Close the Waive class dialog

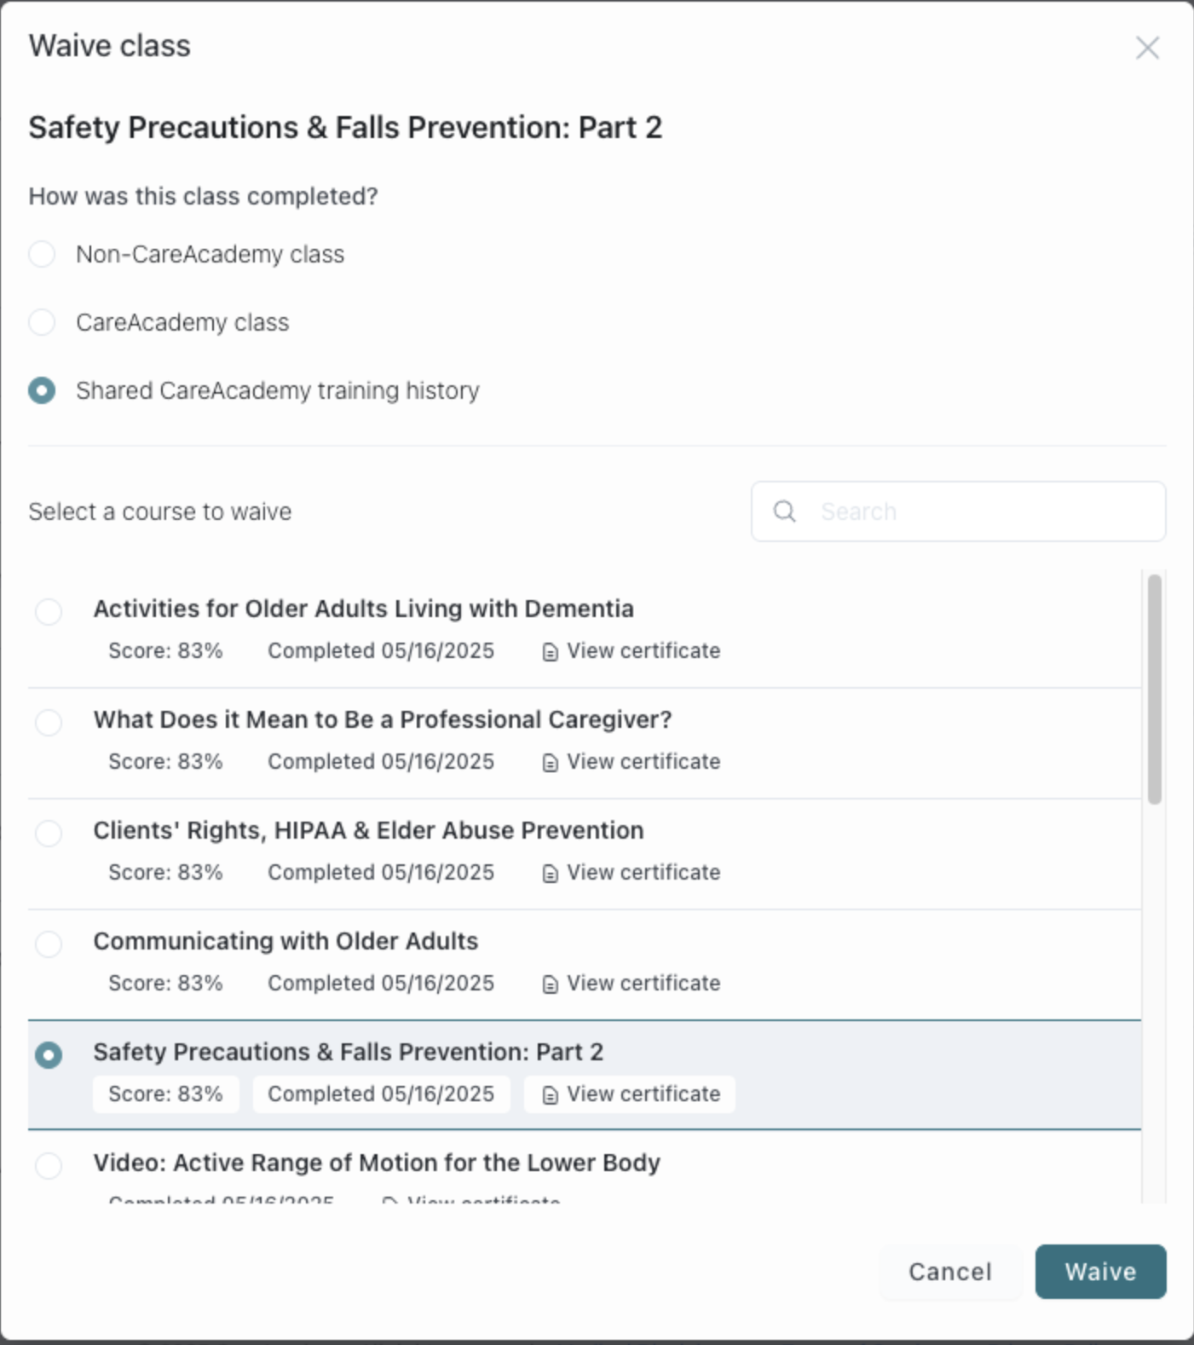pos(1147,48)
